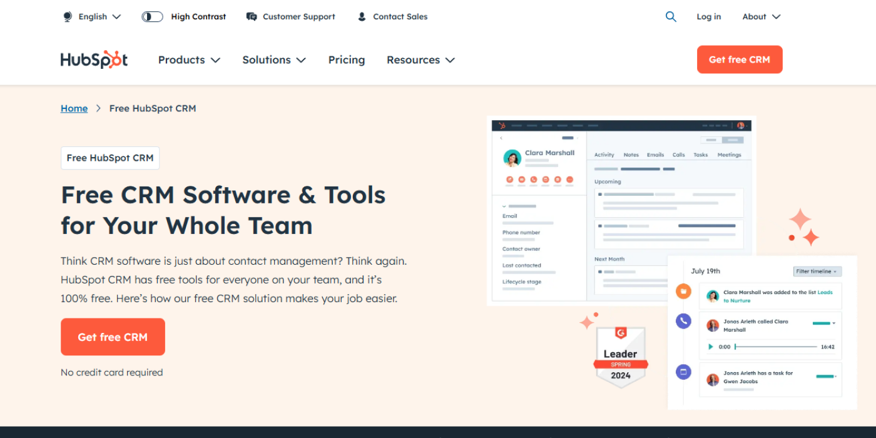Click Get free CRM in the header
Viewport: 876px width, 438px height.
[740, 59]
